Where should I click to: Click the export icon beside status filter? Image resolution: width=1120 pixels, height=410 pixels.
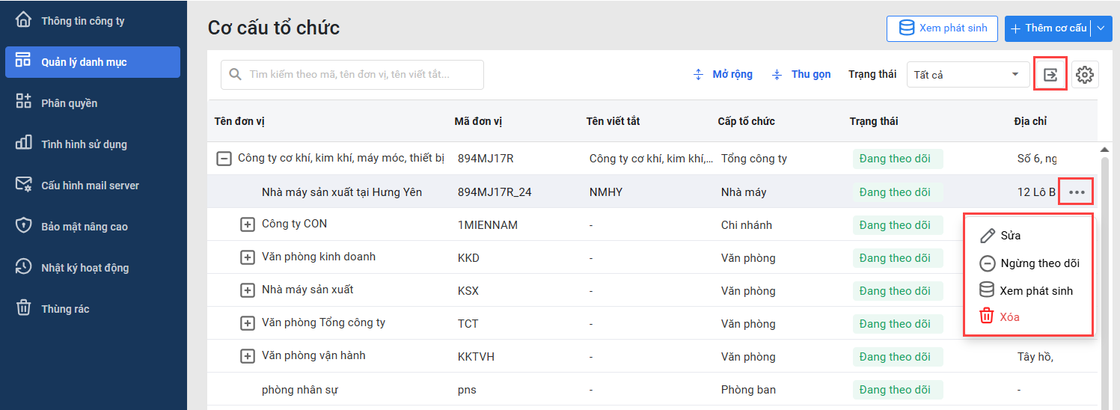click(x=1050, y=75)
